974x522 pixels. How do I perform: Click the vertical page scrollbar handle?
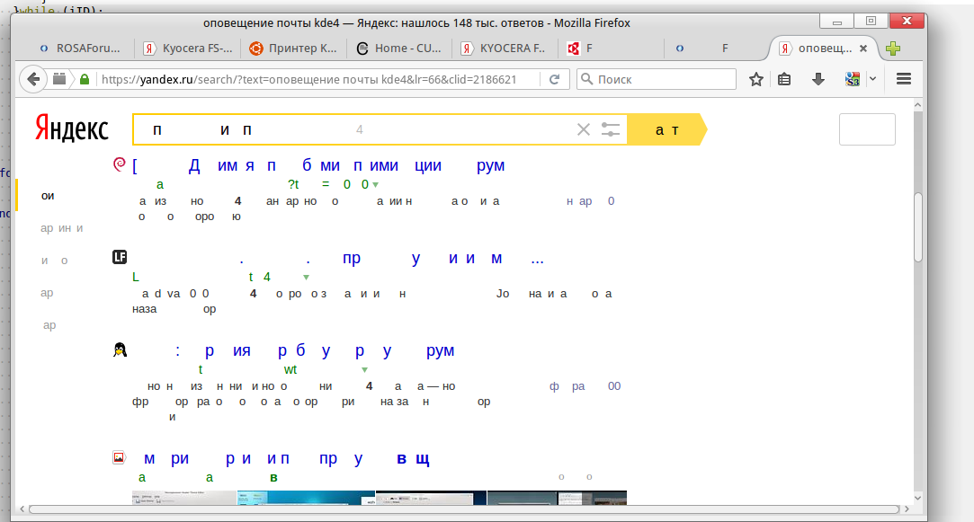click(x=917, y=227)
